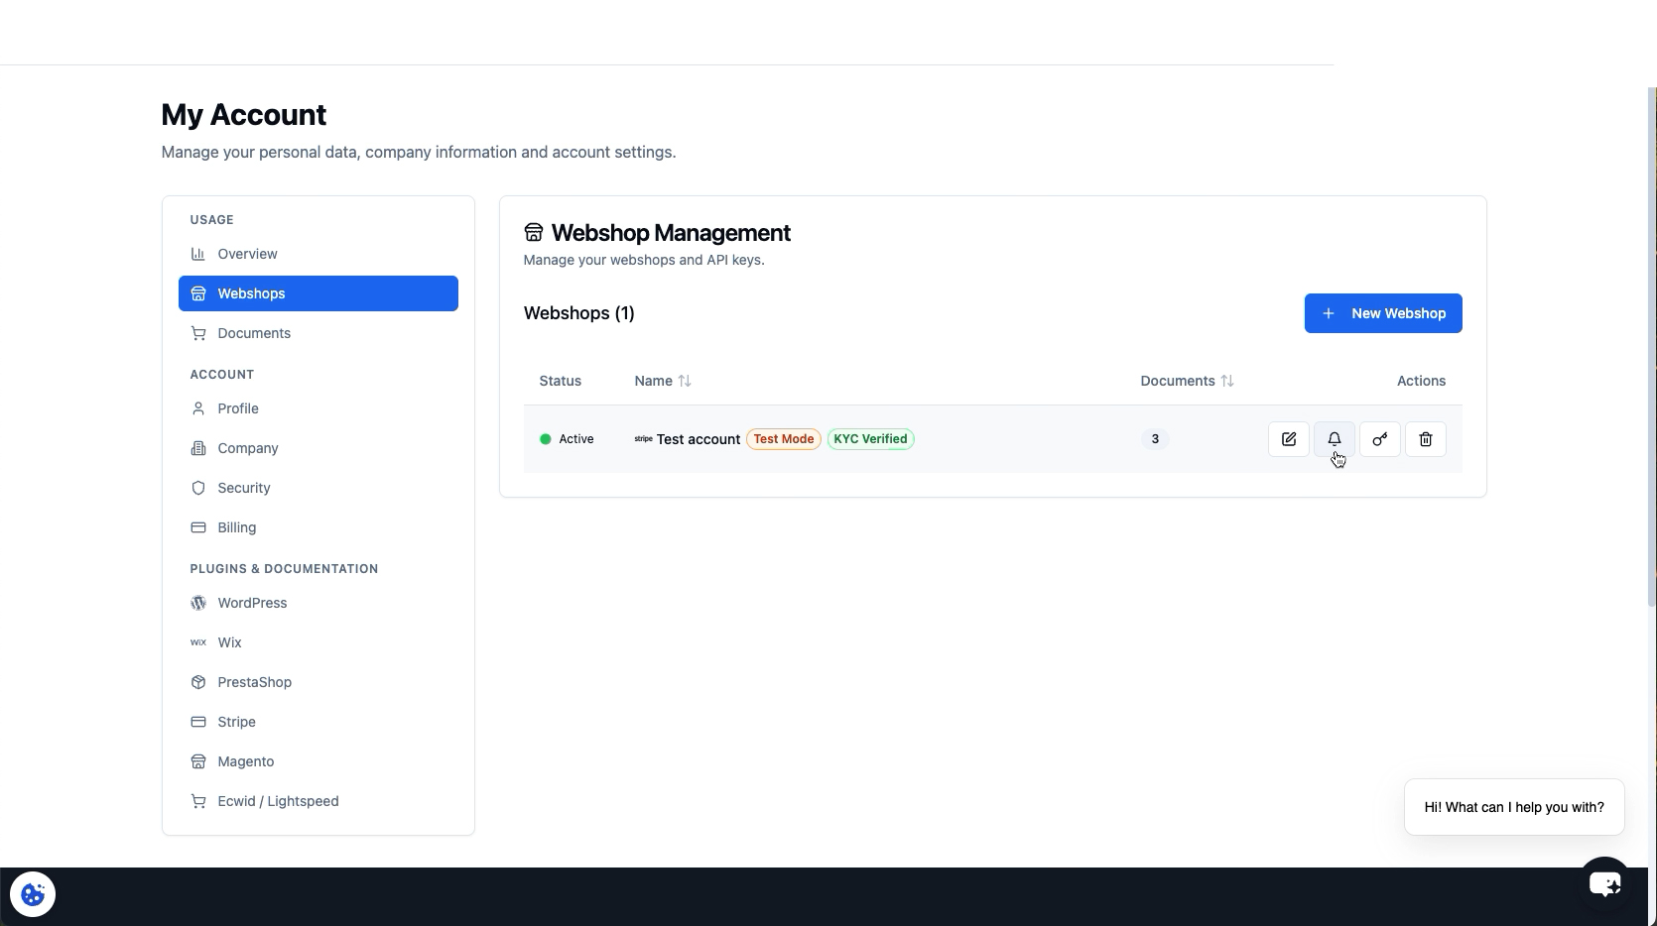Edit the Test account webshop
Image resolution: width=1657 pixels, height=926 pixels.
[x=1288, y=439]
